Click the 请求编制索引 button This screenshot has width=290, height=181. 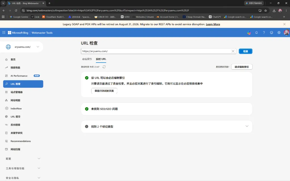(x=242, y=67)
